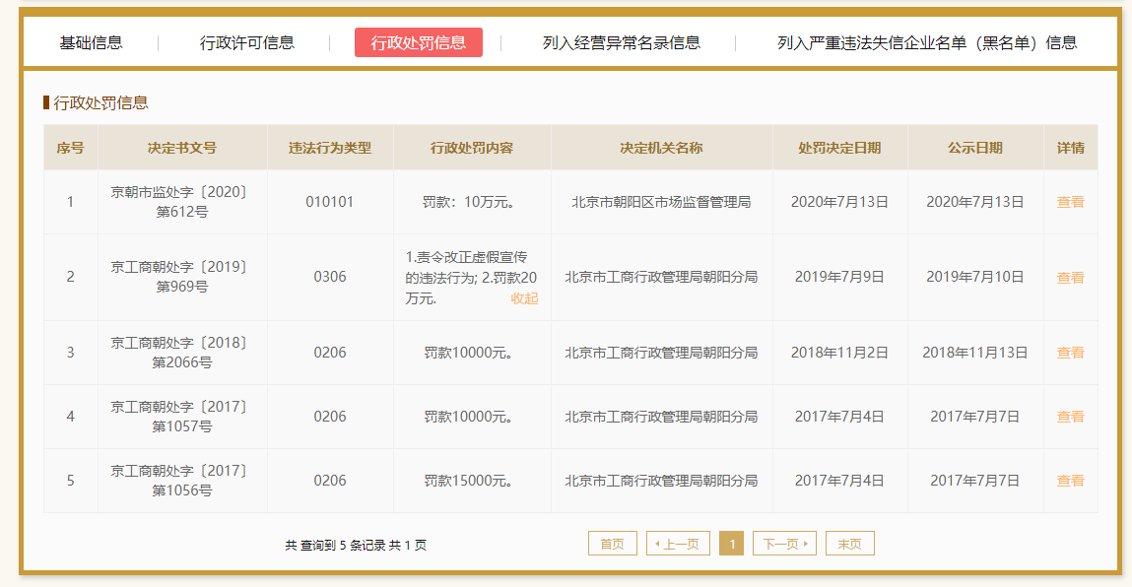This screenshot has width=1132, height=587.
Task: Click decision date 2019年7月9日
Action: pyautogui.click(x=839, y=278)
